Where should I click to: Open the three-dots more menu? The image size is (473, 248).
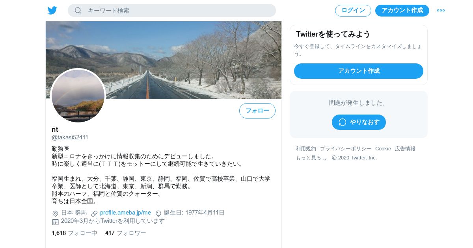[x=441, y=11]
